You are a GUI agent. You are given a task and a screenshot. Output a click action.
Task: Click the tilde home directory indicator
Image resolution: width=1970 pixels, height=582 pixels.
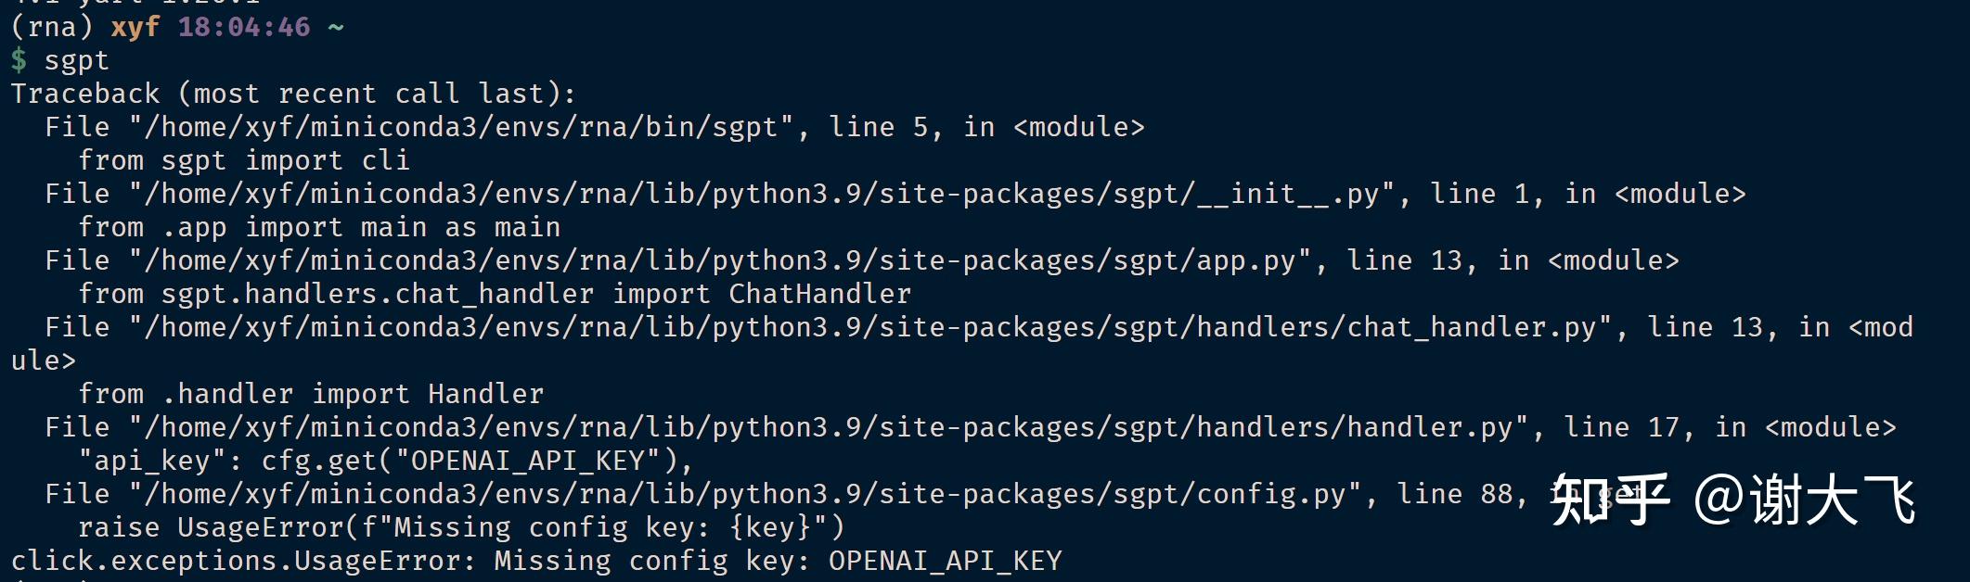336,27
